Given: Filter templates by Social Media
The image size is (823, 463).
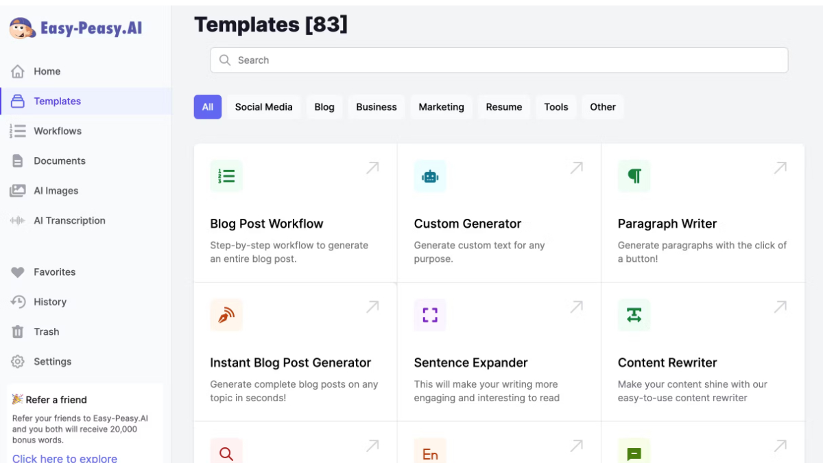Looking at the screenshot, I should point(264,107).
